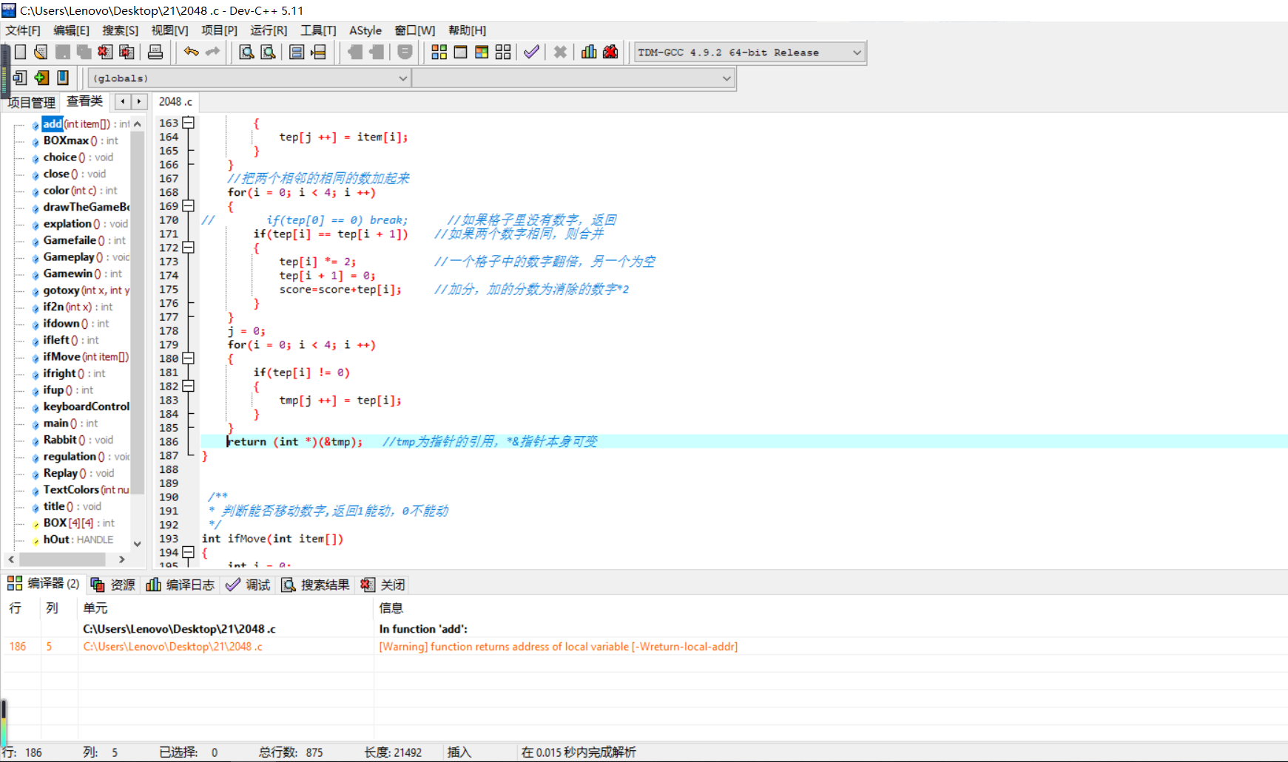The width and height of the screenshot is (1288, 762).
Task: Click the Rebuild All toolbar icon
Action: coord(503,52)
